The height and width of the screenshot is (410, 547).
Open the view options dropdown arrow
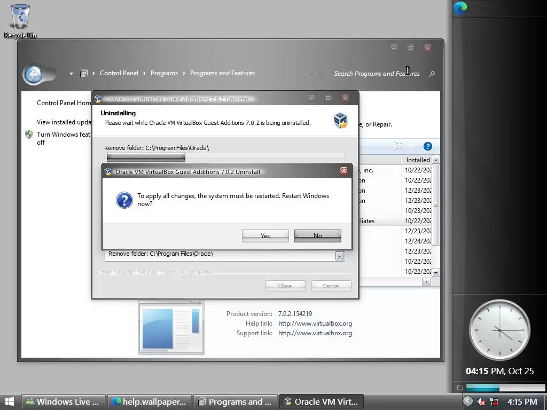click(411, 146)
